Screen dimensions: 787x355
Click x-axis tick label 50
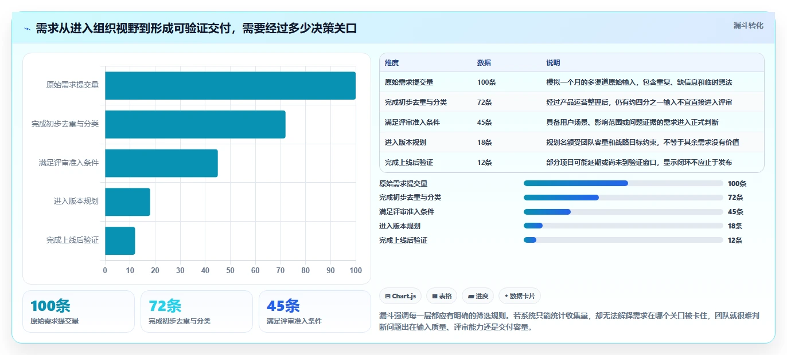230,271
